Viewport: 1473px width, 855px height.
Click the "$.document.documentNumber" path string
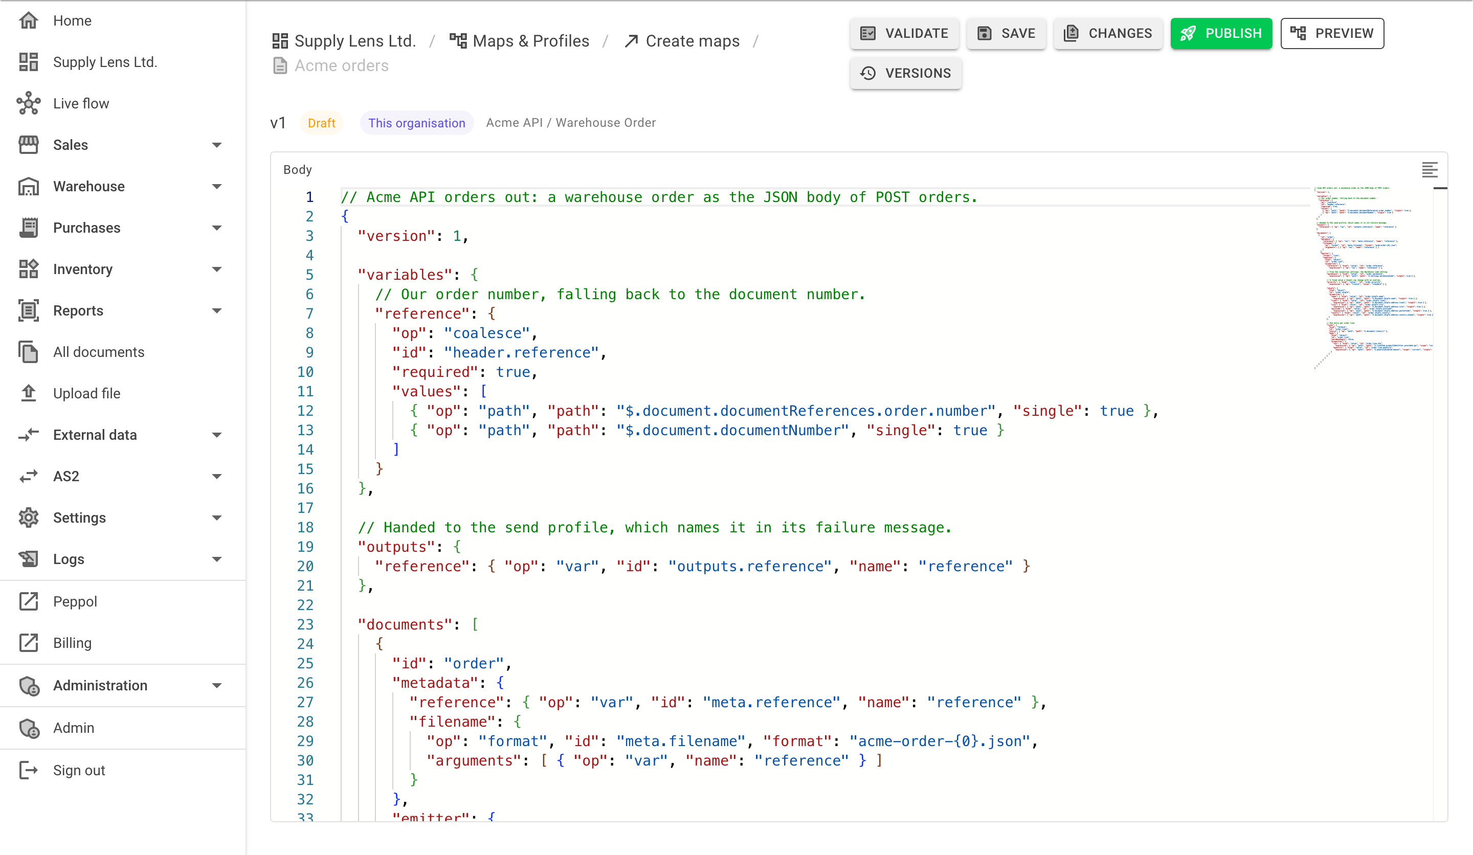coord(733,431)
